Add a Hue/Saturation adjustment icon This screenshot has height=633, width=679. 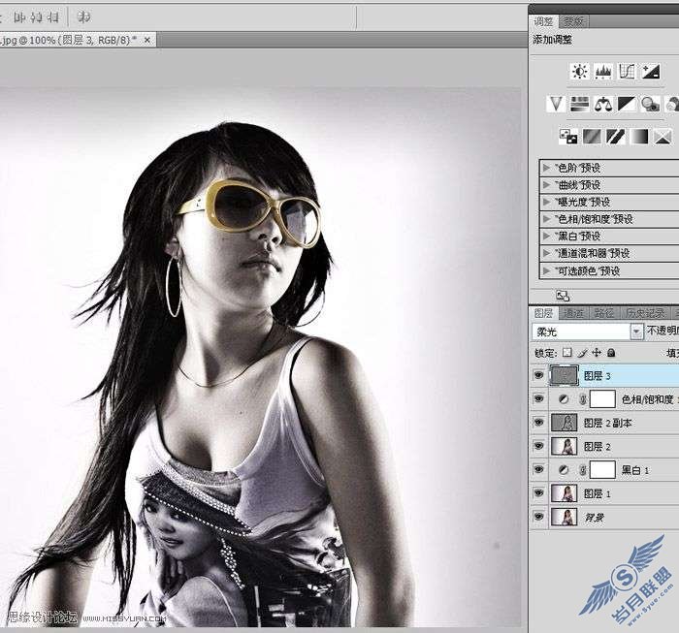579,104
